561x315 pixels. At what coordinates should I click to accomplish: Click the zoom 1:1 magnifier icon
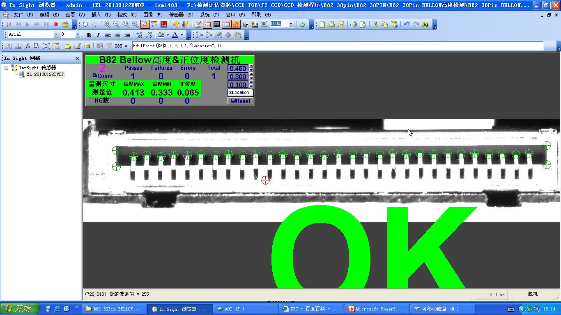pyautogui.click(x=126, y=24)
